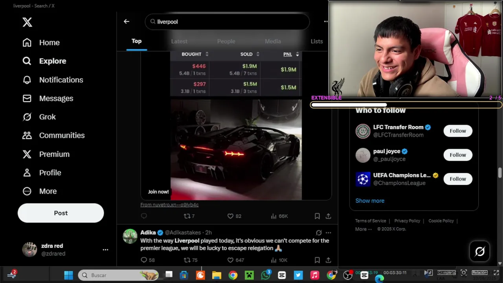
Task: Sort table by PNL column arrow
Action: pyautogui.click(x=297, y=54)
